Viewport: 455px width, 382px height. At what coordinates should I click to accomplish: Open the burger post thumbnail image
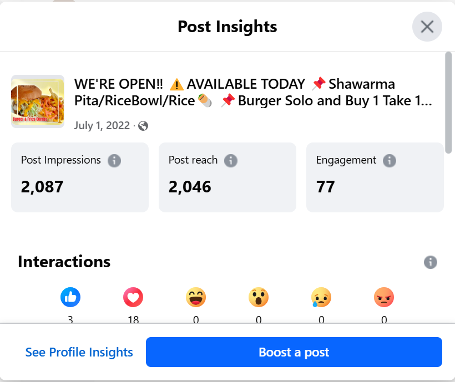(x=38, y=101)
